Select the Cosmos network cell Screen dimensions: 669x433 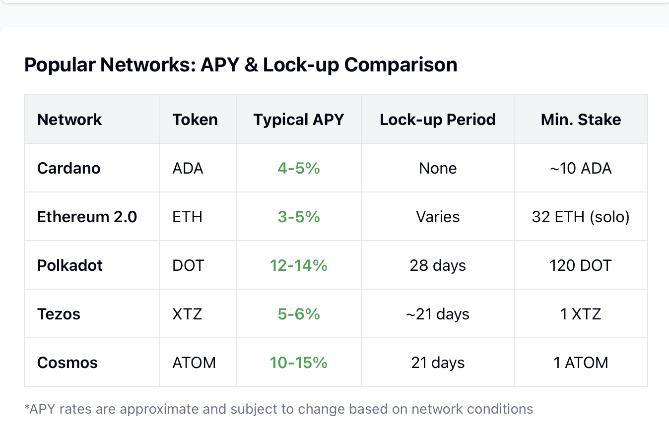click(67, 363)
